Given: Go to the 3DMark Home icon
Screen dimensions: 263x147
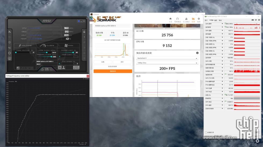Looking at the screenshot, I should pyautogui.click(x=170, y=19).
